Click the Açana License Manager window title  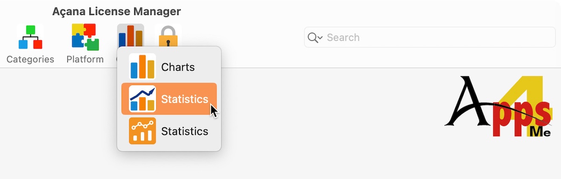coord(116,11)
